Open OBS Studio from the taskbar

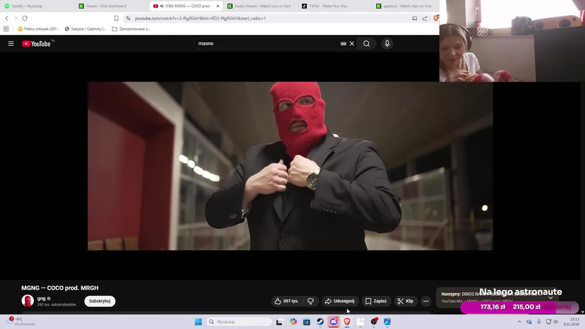374,322
